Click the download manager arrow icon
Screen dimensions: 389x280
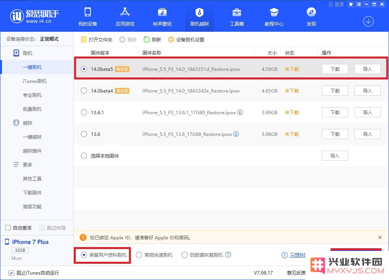[368, 21]
